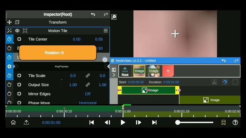Toggle Mirror Edges keyframe stopwatch
The image size is (246, 138).
9,94
